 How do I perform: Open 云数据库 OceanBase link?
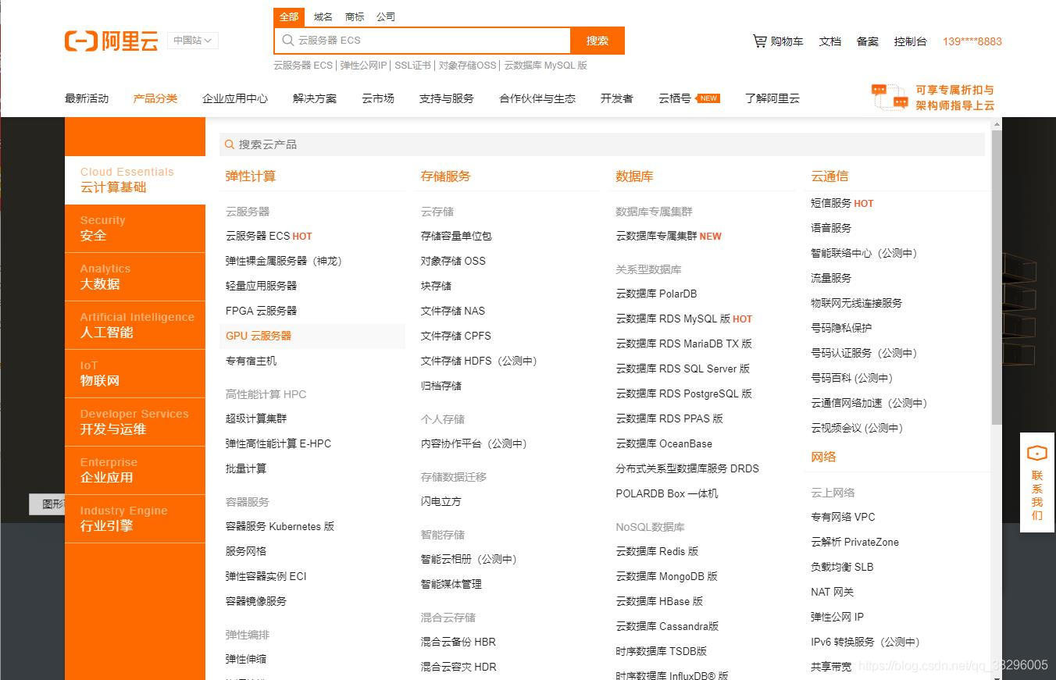664,443
